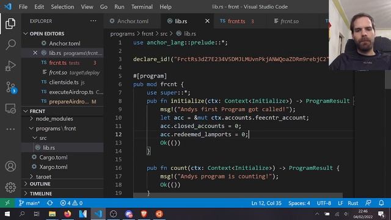Close the lib.rs editor tab

207,21
